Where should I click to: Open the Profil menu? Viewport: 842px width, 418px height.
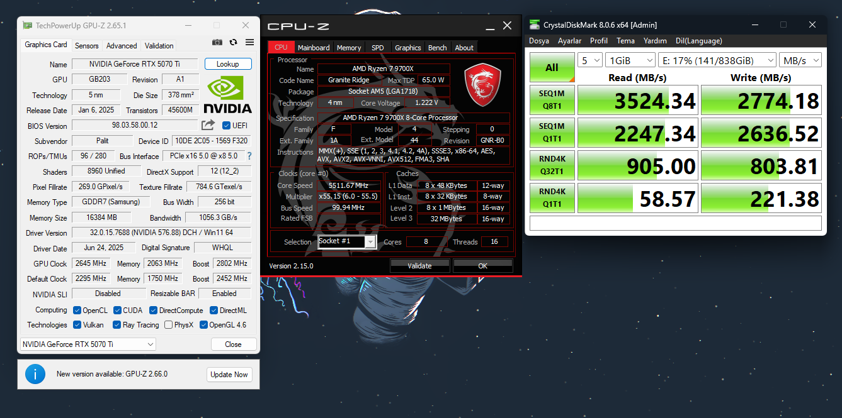[599, 41]
